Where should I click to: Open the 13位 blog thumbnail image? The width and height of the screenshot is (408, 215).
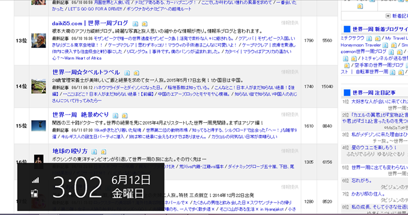39,40
